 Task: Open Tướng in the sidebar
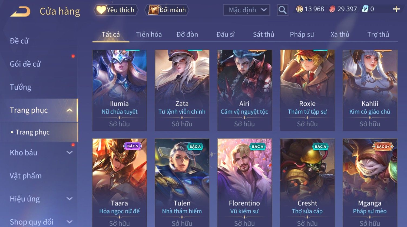click(21, 87)
